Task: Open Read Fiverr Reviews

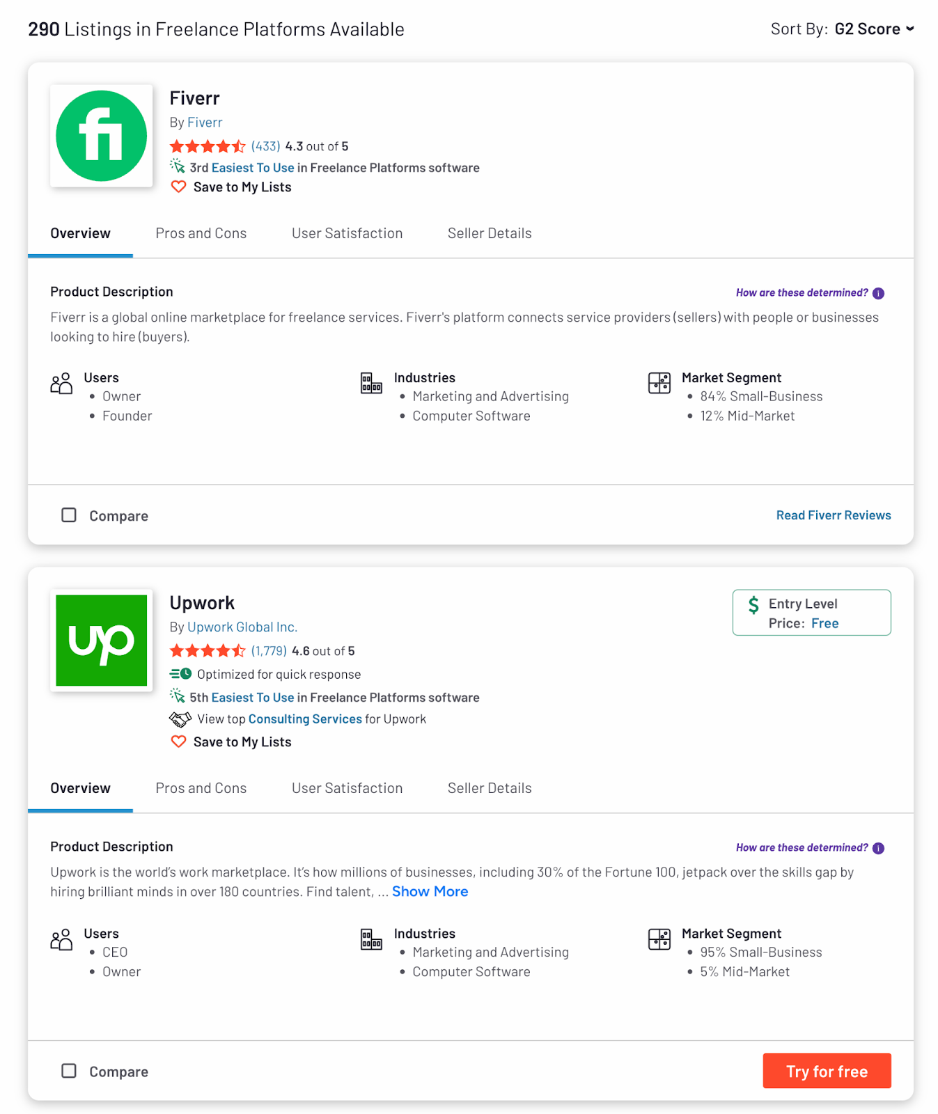Action: coord(833,515)
